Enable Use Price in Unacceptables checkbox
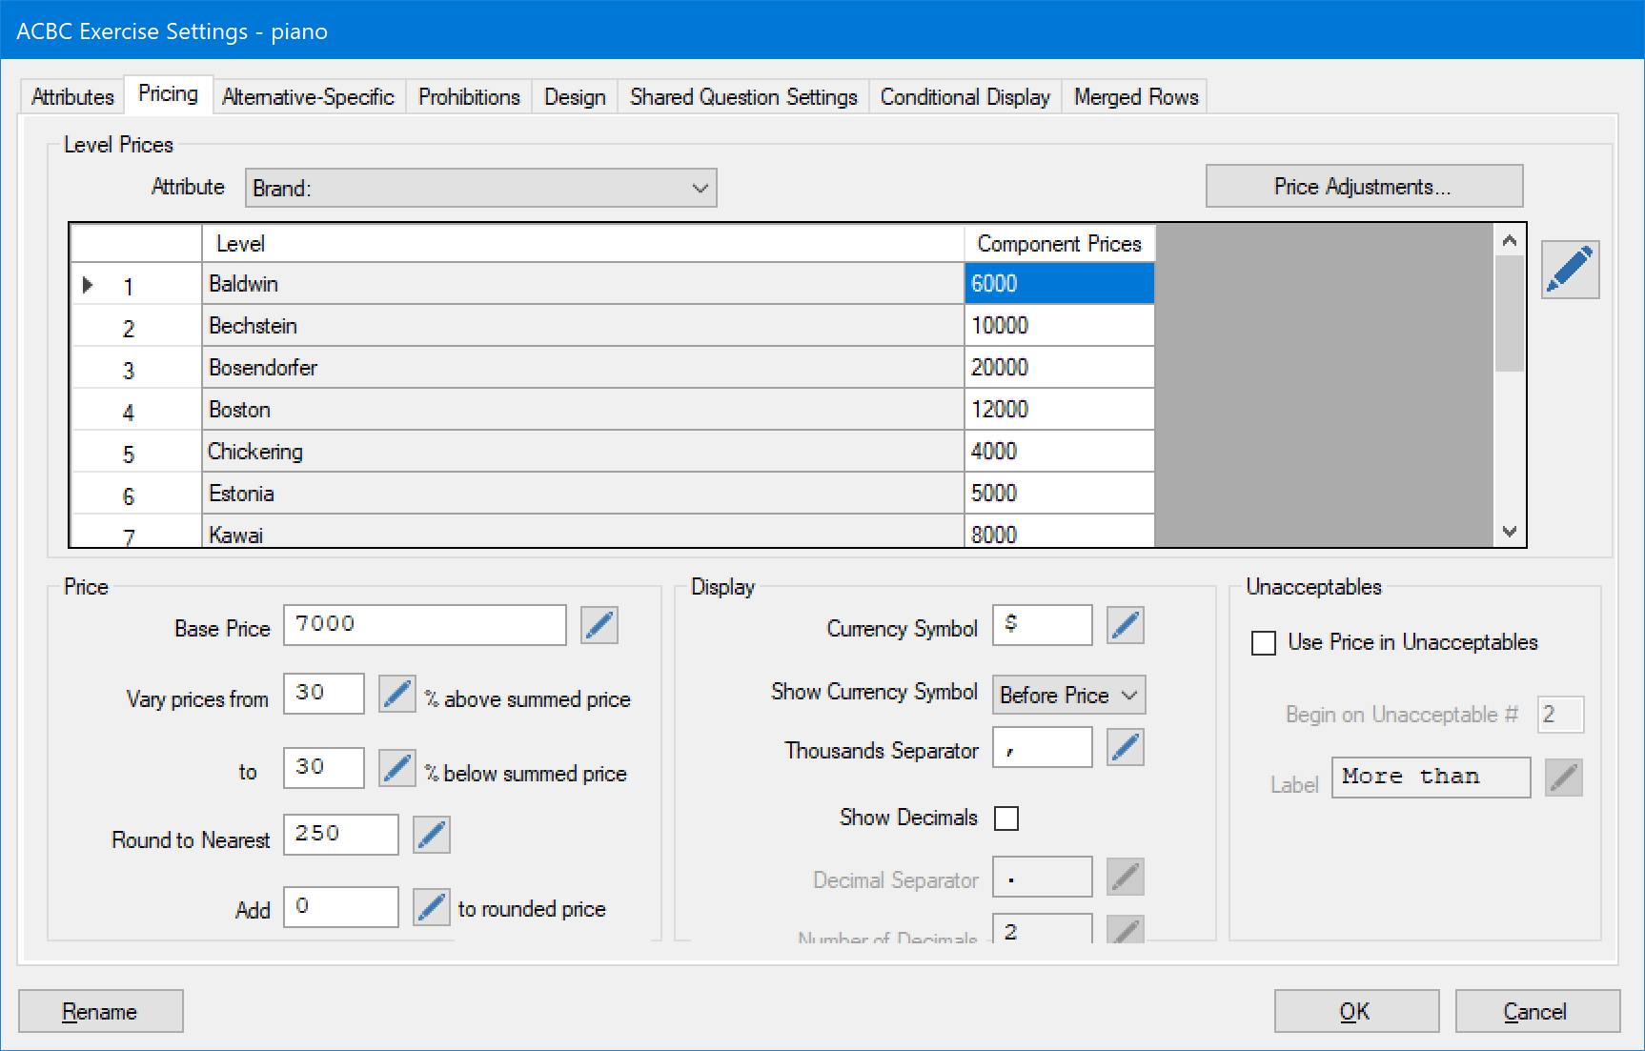Image resolution: width=1645 pixels, height=1051 pixels. pyautogui.click(x=1264, y=643)
